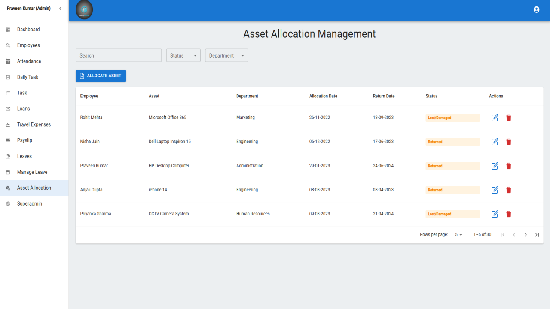550x309 pixels.
Task: Edit Priyanka Sharma's CCTV allocation
Action: tap(495, 214)
